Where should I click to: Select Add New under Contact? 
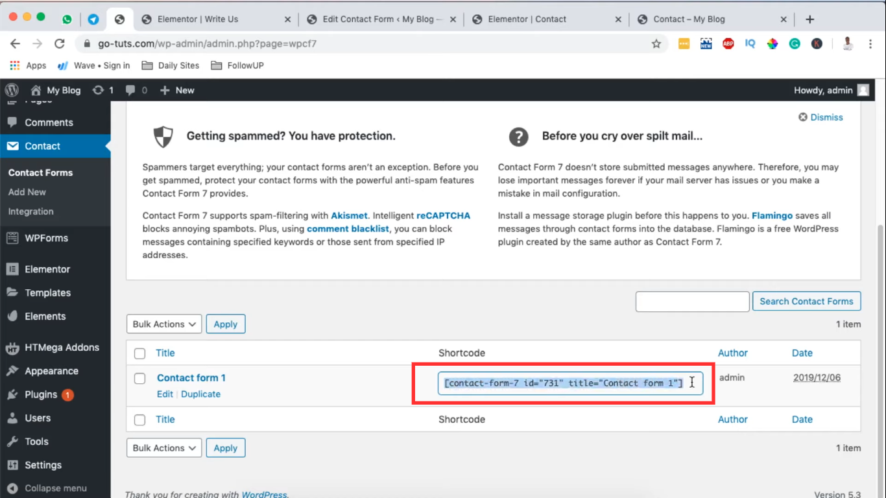coord(27,192)
